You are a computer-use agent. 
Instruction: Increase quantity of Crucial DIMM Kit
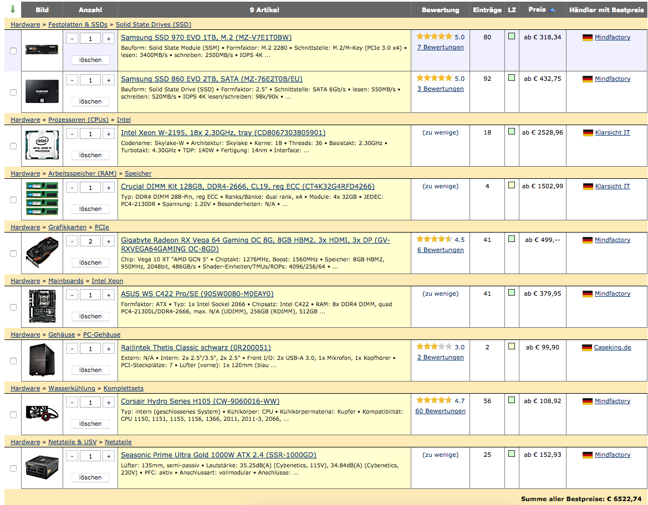[x=109, y=188]
